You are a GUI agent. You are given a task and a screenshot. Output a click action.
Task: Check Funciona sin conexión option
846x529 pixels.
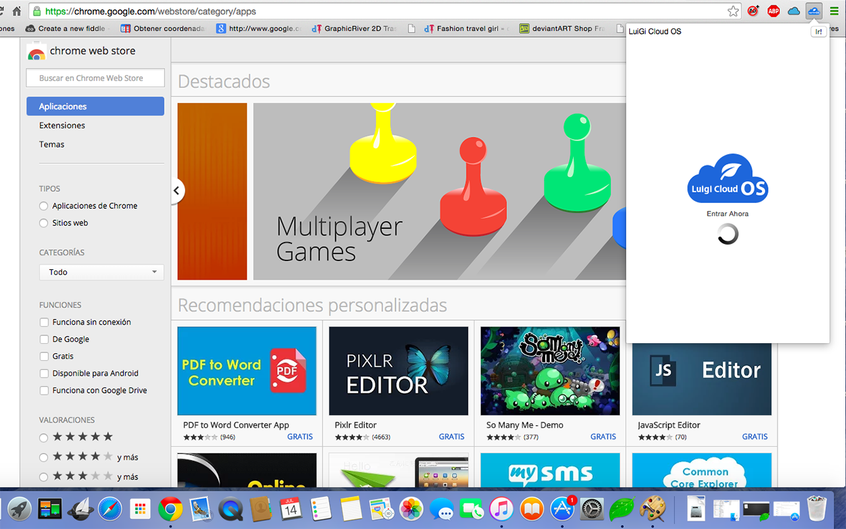point(44,322)
